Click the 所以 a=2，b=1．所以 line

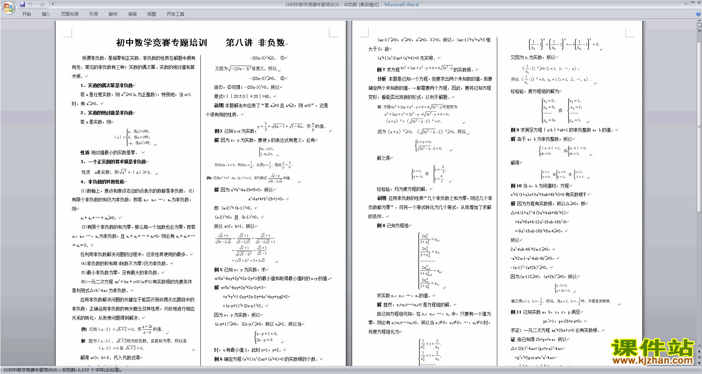click(234, 226)
